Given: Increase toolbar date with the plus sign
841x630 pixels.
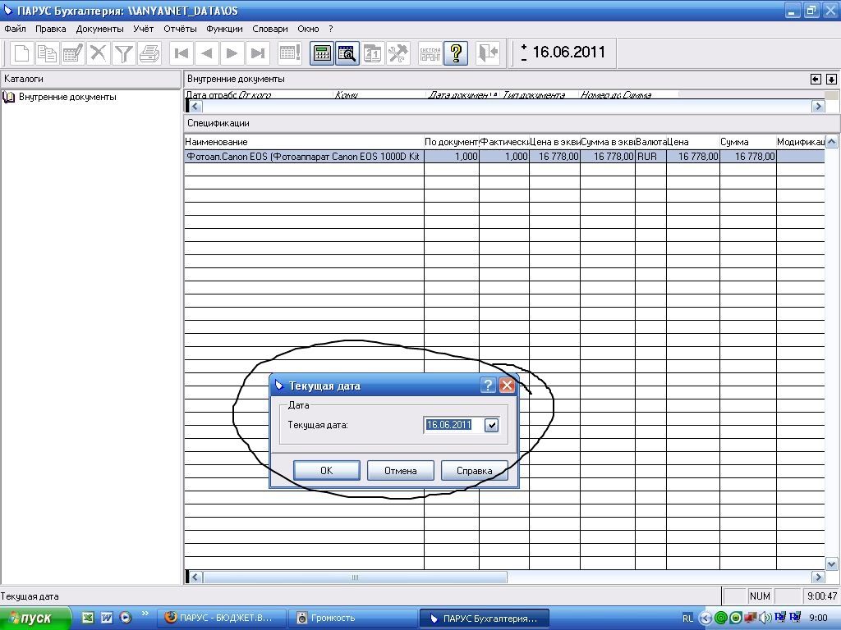Looking at the screenshot, I should coord(524,47).
